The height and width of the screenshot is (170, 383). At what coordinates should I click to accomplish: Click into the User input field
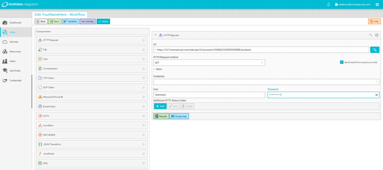209,95
